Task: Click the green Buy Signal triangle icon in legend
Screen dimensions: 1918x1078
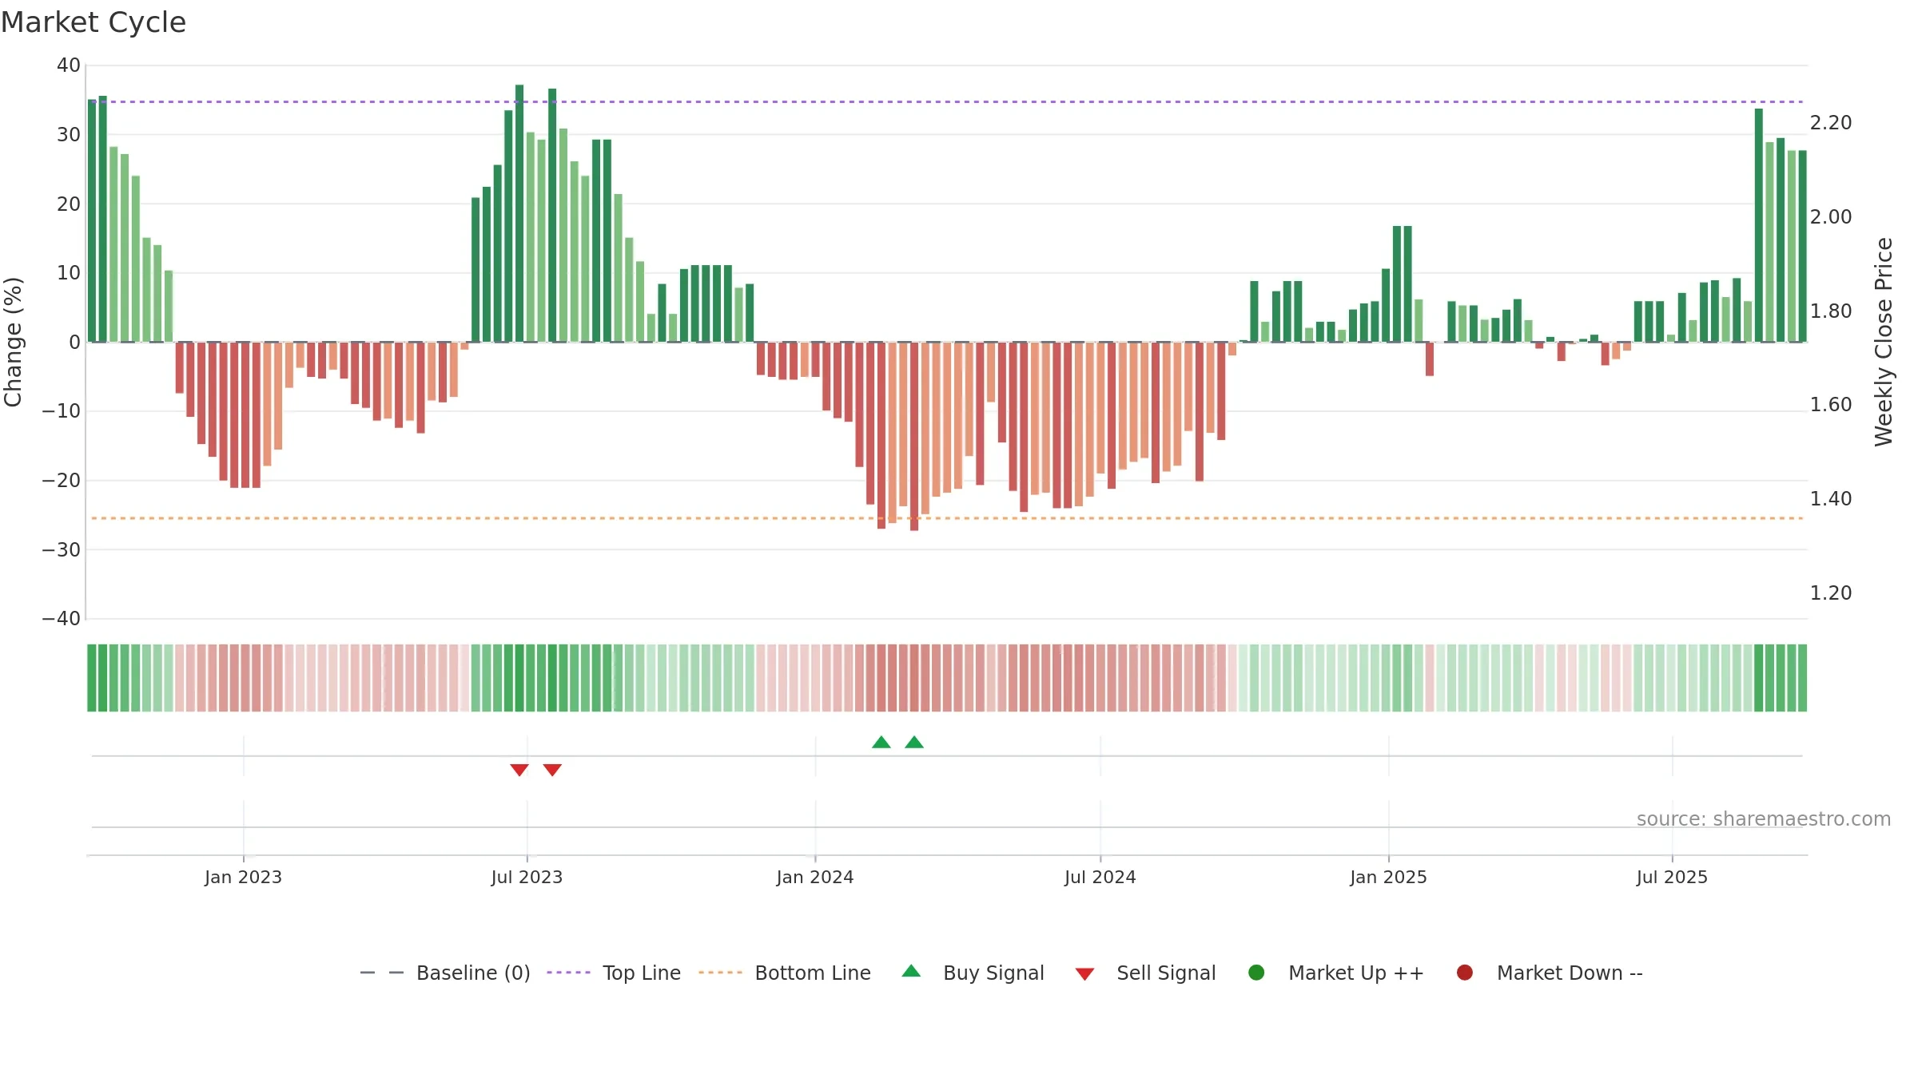Action: coord(911,971)
